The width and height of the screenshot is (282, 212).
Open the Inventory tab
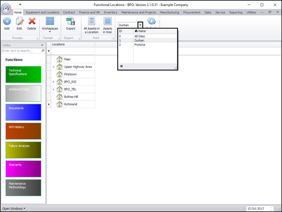111,12
